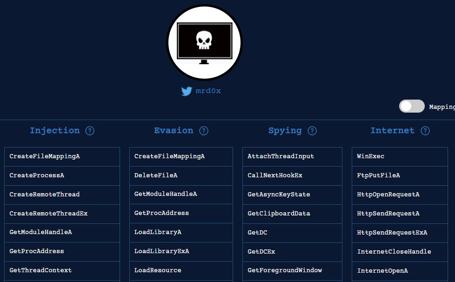Screen dimensions: 455x282
Task: Open GetModuleHandleA in Evasion column
Action: coord(181,195)
